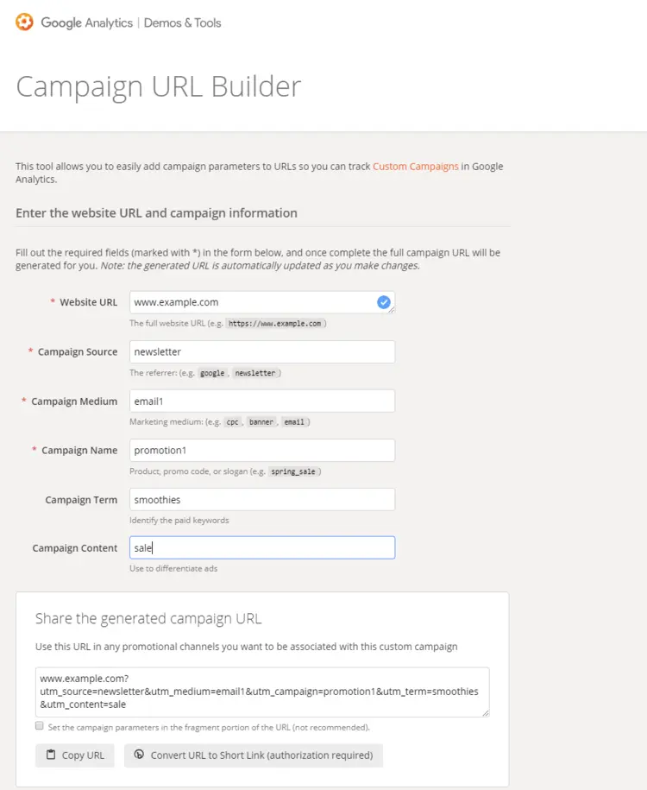The width and height of the screenshot is (647, 790).
Task: Click Convert URL to Short Link button
Action: click(x=256, y=755)
